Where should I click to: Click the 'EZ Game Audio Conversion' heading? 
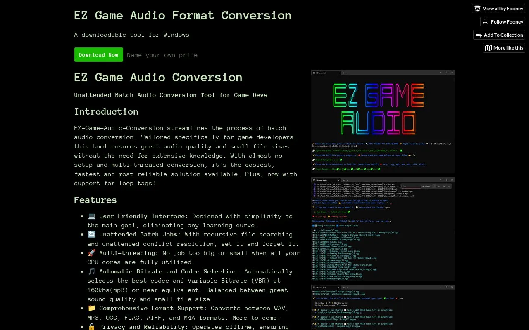(158, 78)
